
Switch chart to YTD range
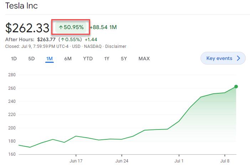88,59
